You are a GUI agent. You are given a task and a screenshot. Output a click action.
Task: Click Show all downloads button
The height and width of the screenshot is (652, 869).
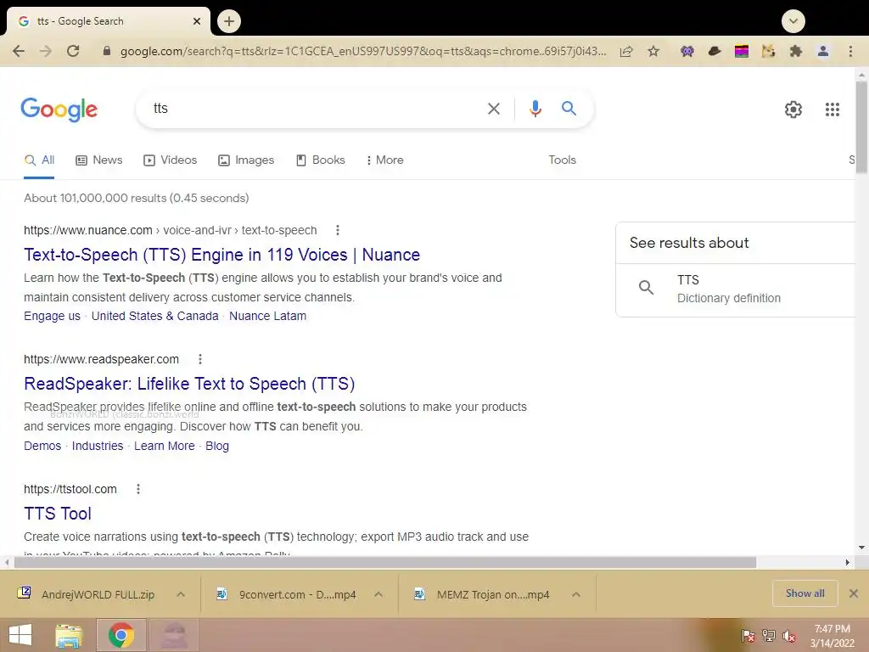pos(805,593)
